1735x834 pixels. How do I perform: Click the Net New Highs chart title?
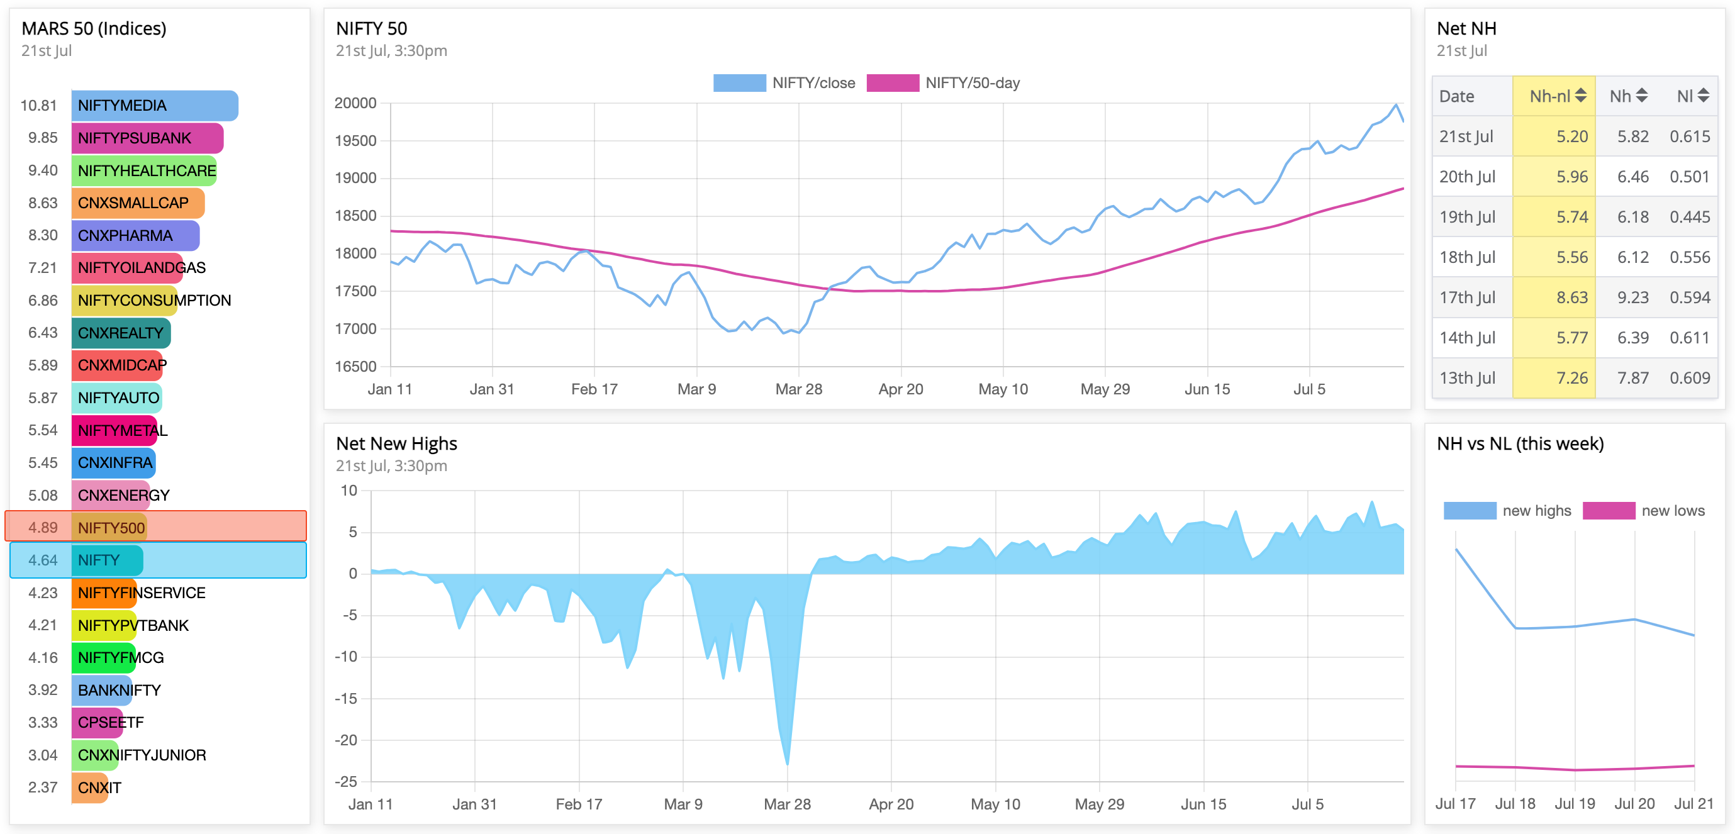(396, 443)
